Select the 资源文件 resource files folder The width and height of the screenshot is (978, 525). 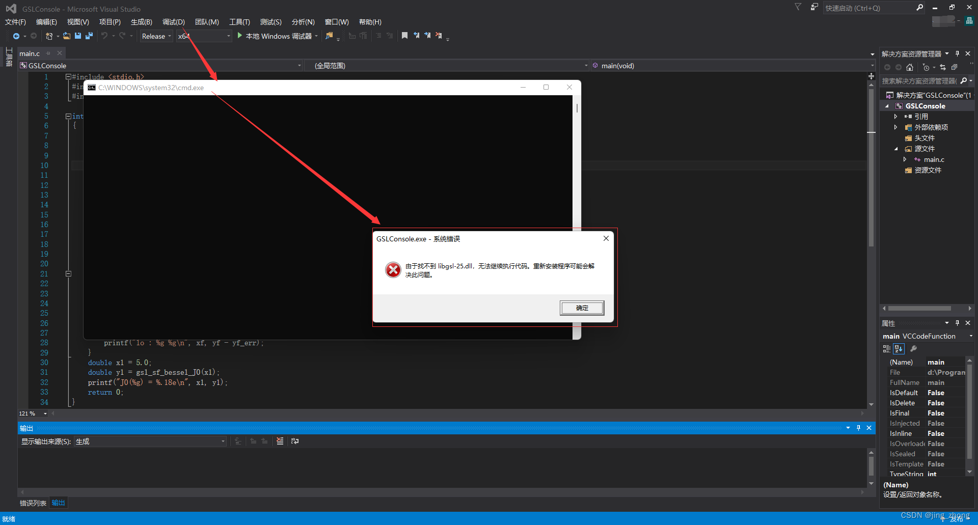pyautogui.click(x=928, y=170)
